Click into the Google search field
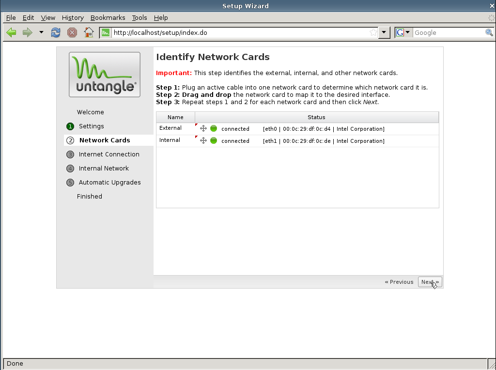 pos(449,32)
